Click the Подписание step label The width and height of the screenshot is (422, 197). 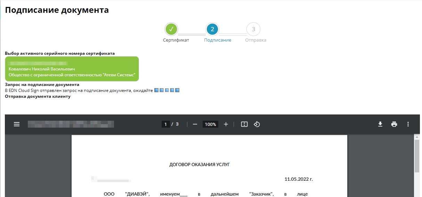point(218,40)
